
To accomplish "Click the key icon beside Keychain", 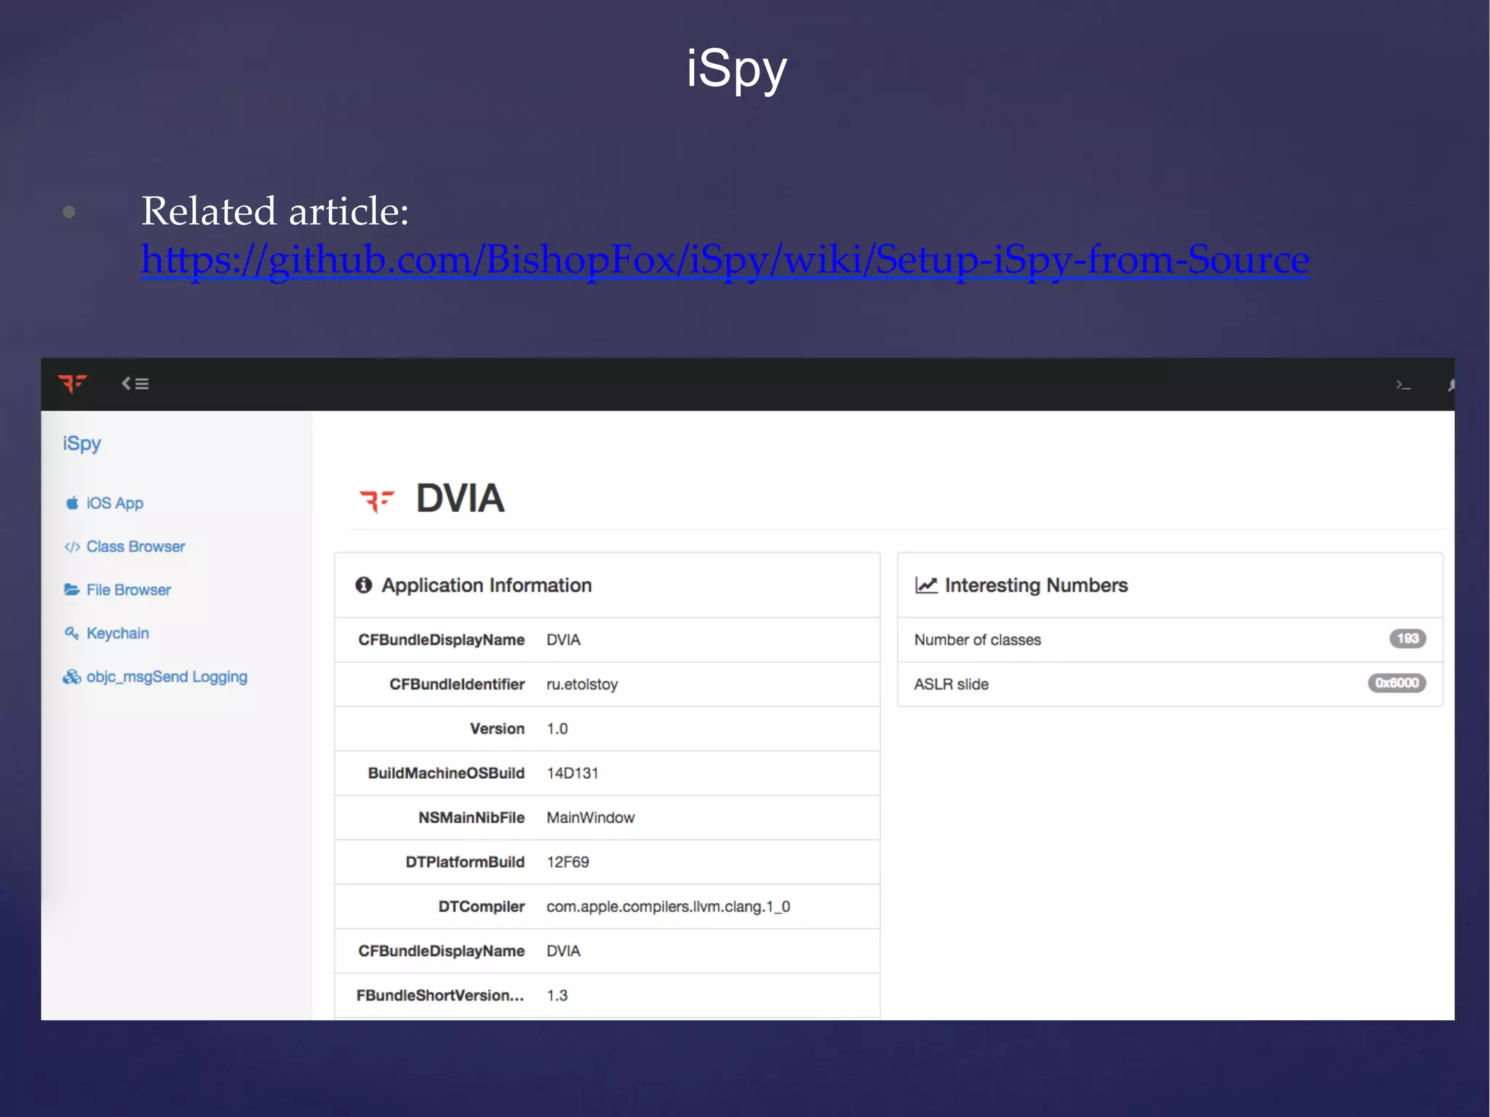I will (x=72, y=633).
